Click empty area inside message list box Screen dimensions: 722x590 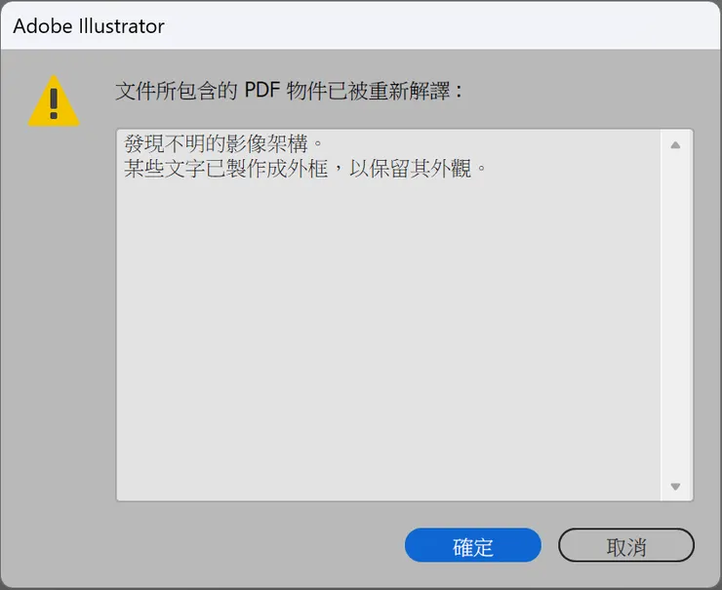390,341
